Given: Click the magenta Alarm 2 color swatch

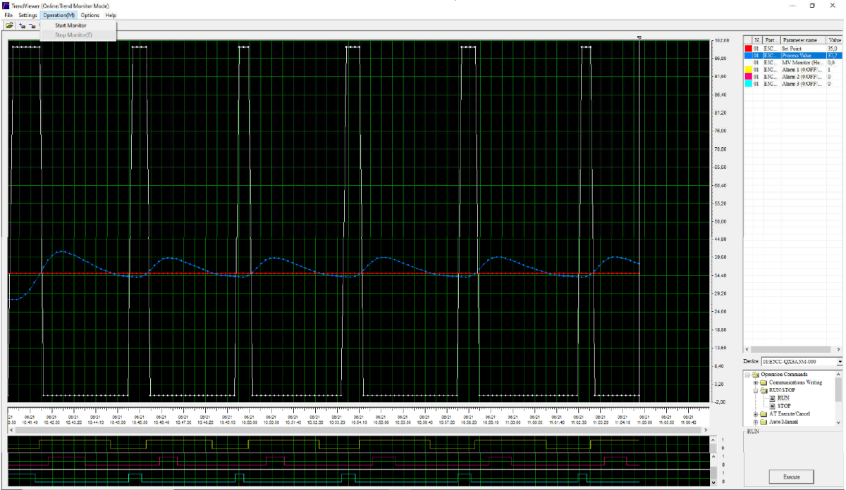Looking at the screenshot, I should pos(749,77).
